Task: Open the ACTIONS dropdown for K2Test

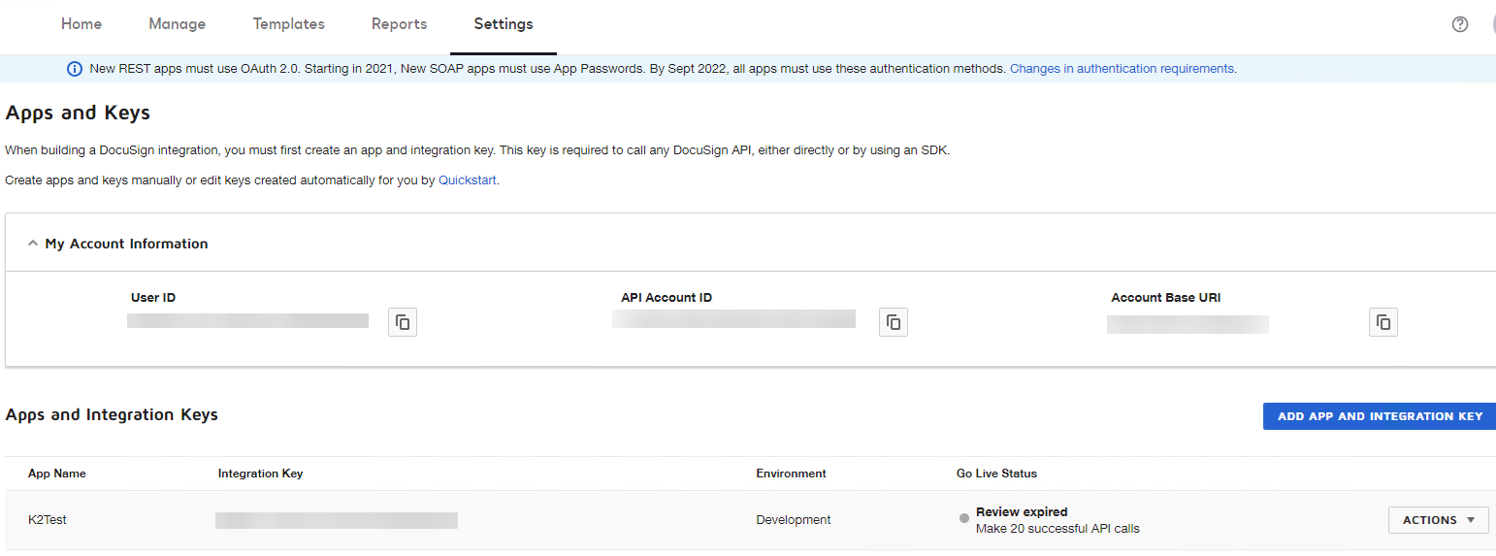Action: point(1438,520)
